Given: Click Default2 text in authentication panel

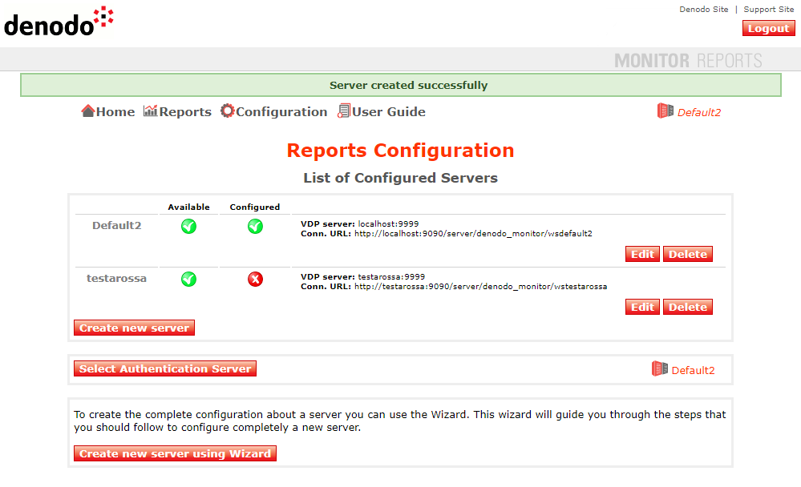Looking at the screenshot, I should [x=693, y=371].
